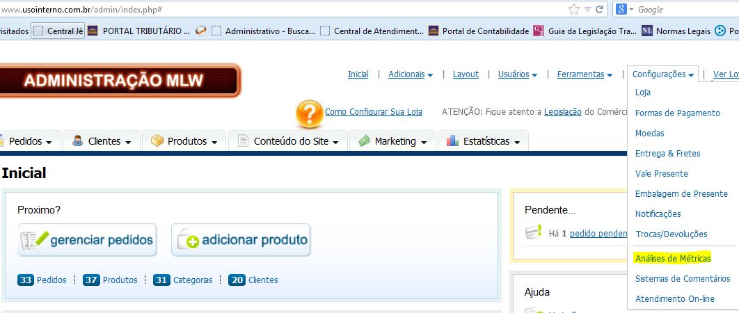
Task: Click the gerenciar pedidos button
Action: point(87,240)
